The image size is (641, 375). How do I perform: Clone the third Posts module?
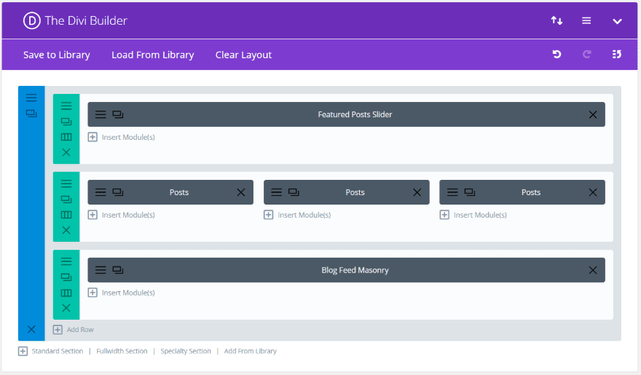coord(470,192)
